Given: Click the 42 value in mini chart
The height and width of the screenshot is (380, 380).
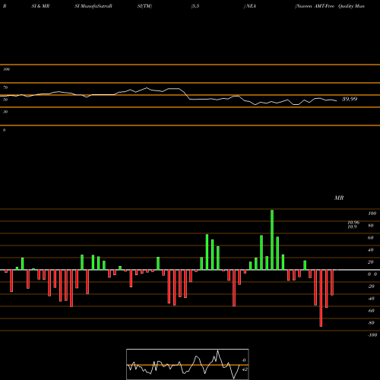Looking at the screenshot, I should [x=244, y=369].
